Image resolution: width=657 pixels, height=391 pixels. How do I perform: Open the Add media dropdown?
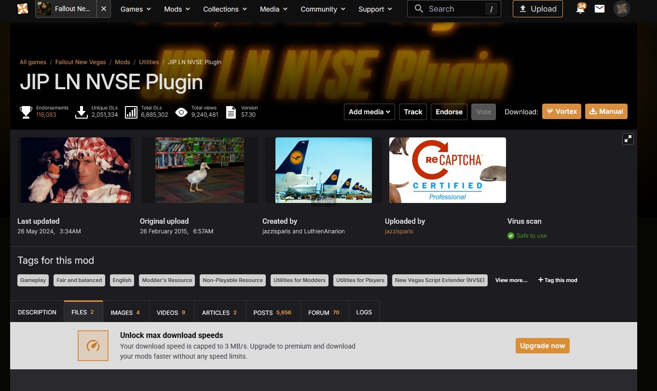pos(370,112)
